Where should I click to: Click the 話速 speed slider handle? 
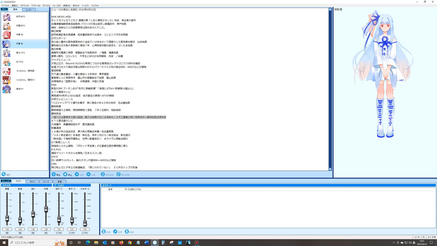(20, 220)
